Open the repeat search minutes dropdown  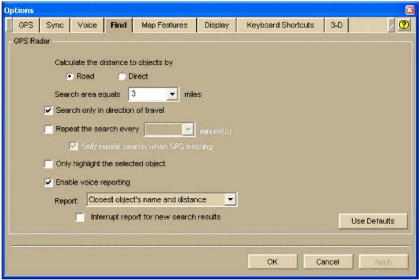[x=188, y=130]
